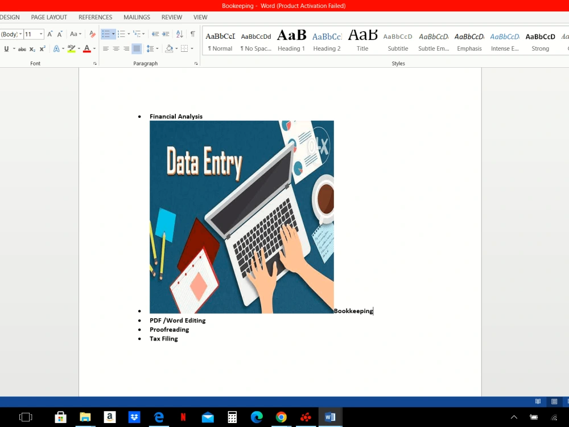Apply the Normal style
Viewport: 569px width, 427px height.
point(220,41)
